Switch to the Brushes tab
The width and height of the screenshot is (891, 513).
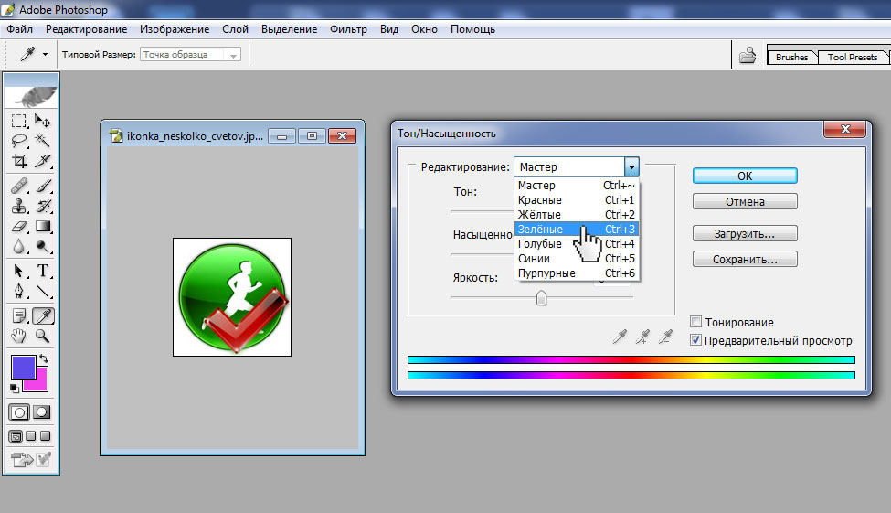791,57
